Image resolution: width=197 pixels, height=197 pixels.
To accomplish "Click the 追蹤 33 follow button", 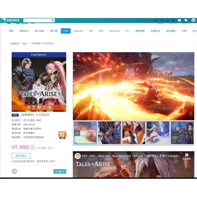I will pos(60,171).
